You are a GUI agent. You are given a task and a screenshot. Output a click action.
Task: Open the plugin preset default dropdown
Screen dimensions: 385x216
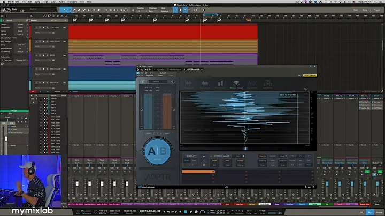pos(164,73)
